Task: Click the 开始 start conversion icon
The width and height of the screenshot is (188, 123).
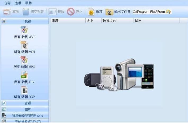Action: pyautogui.click(x=53, y=12)
